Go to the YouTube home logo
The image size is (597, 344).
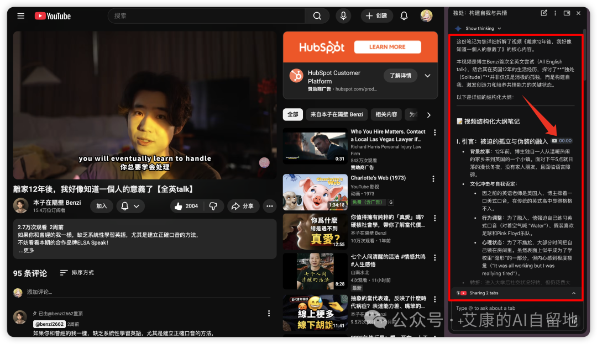[53, 16]
